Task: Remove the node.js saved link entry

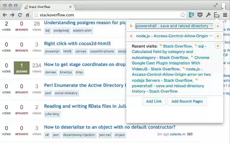Action: tap(218, 36)
